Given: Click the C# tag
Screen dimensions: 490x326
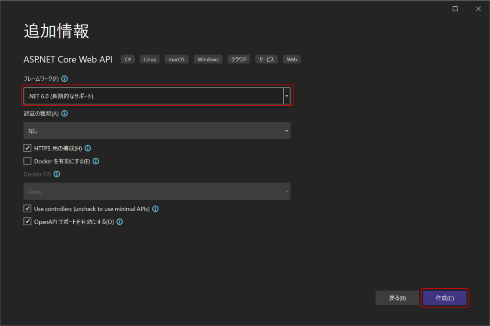Looking at the screenshot, I should 128,59.
